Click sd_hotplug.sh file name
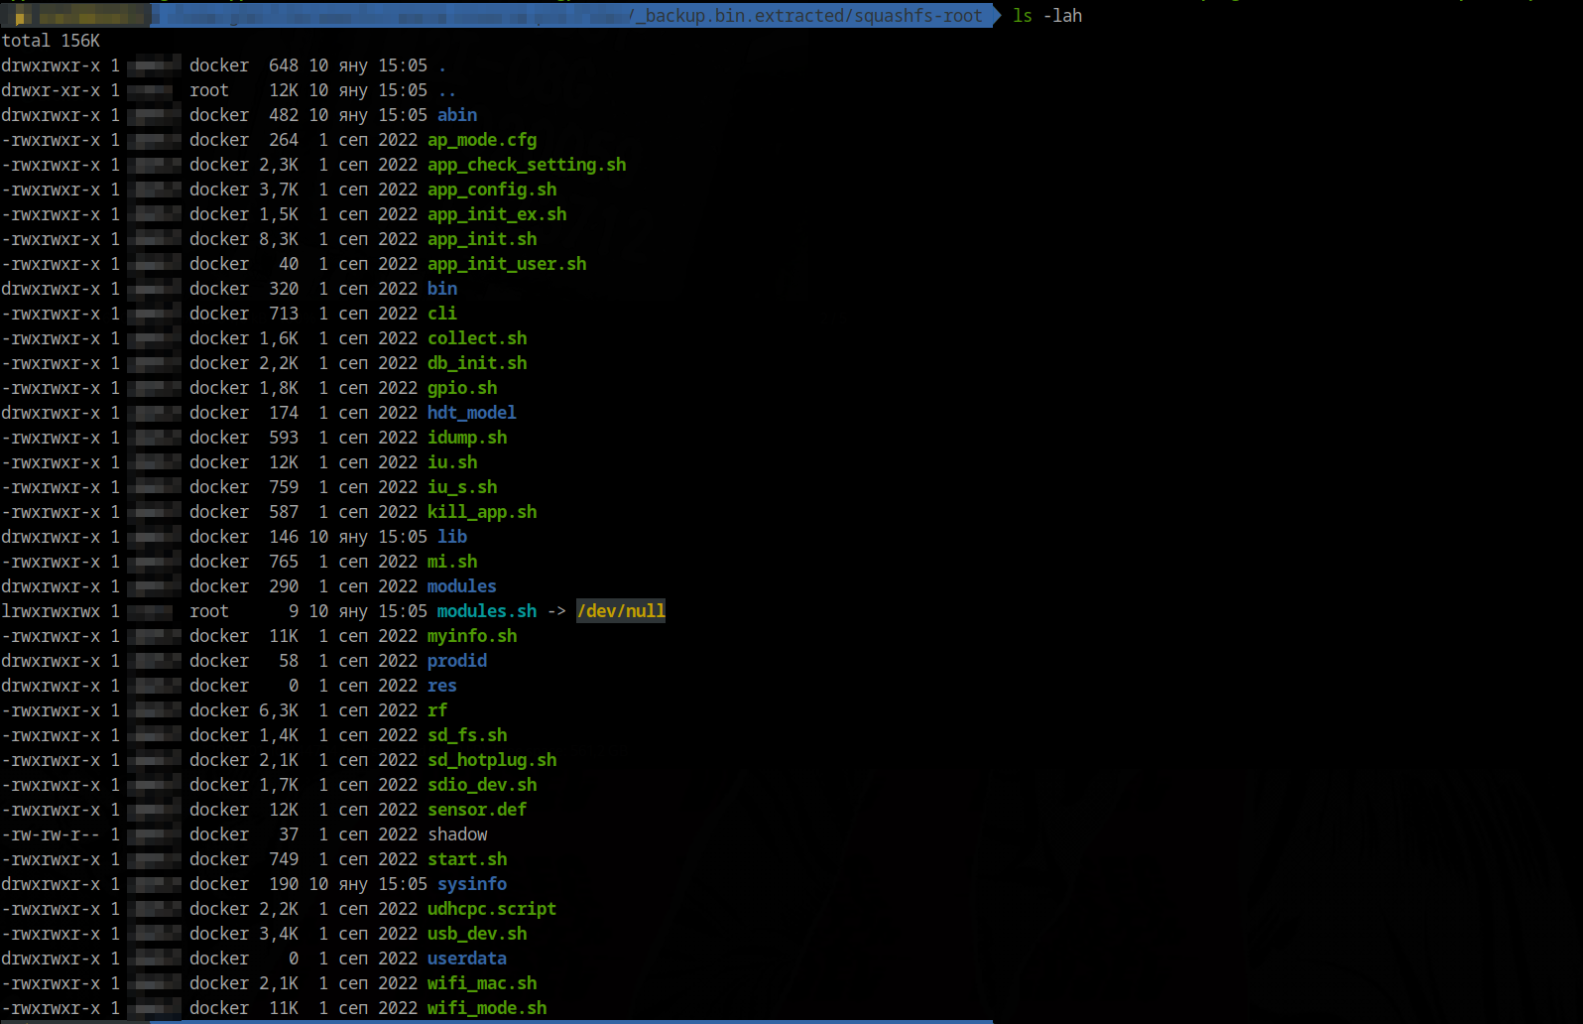 (492, 760)
